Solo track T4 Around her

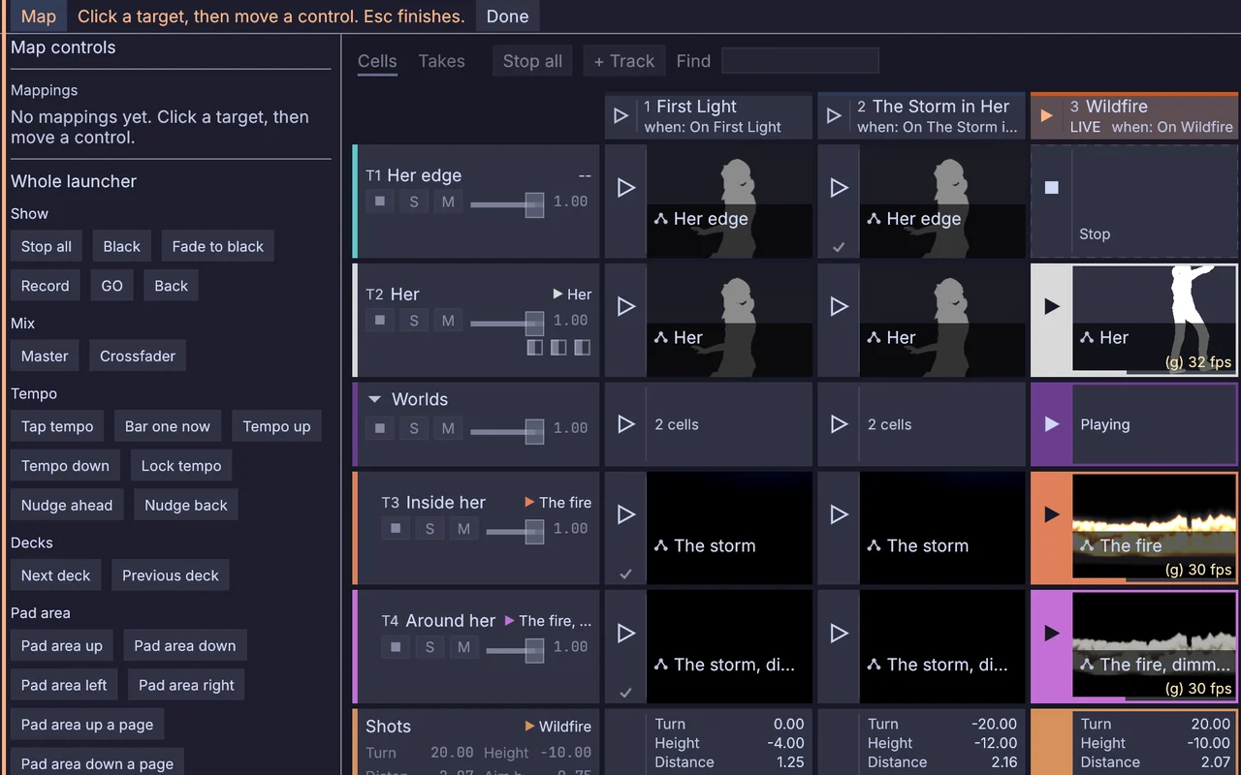430,647
